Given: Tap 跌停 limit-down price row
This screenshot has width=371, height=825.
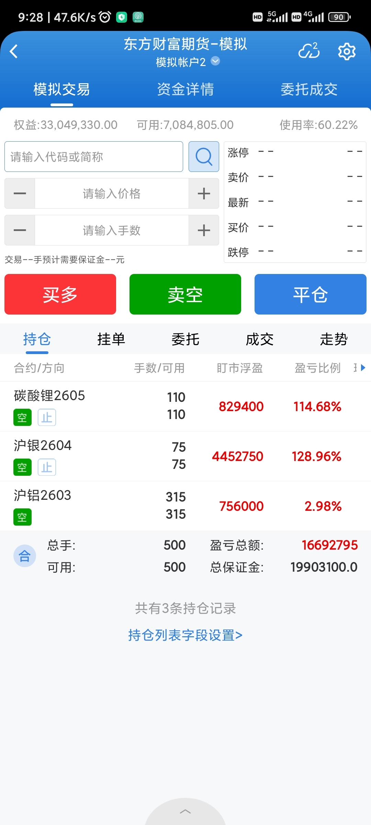Looking at the screenshot, I should pyautogui.click(x=295, y=252).
